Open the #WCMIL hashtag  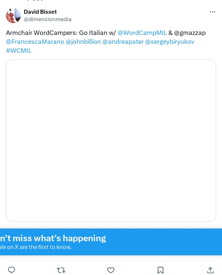(x=19, y=51)
